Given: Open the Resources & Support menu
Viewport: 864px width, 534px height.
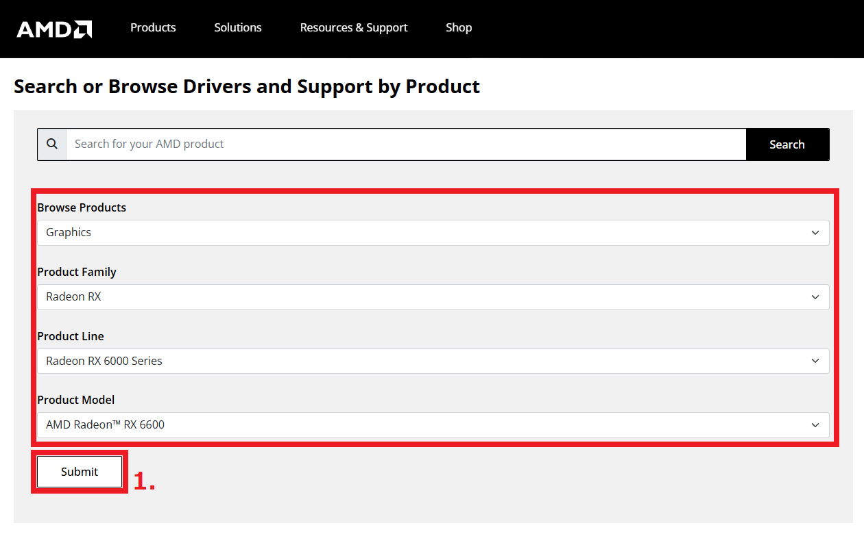Looking at the screenshot, I should [353, 27].
